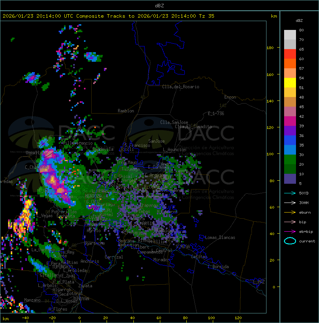Click the Zapata map label
The height and width of the screenshot is (323, 319).
pos(85,286)
